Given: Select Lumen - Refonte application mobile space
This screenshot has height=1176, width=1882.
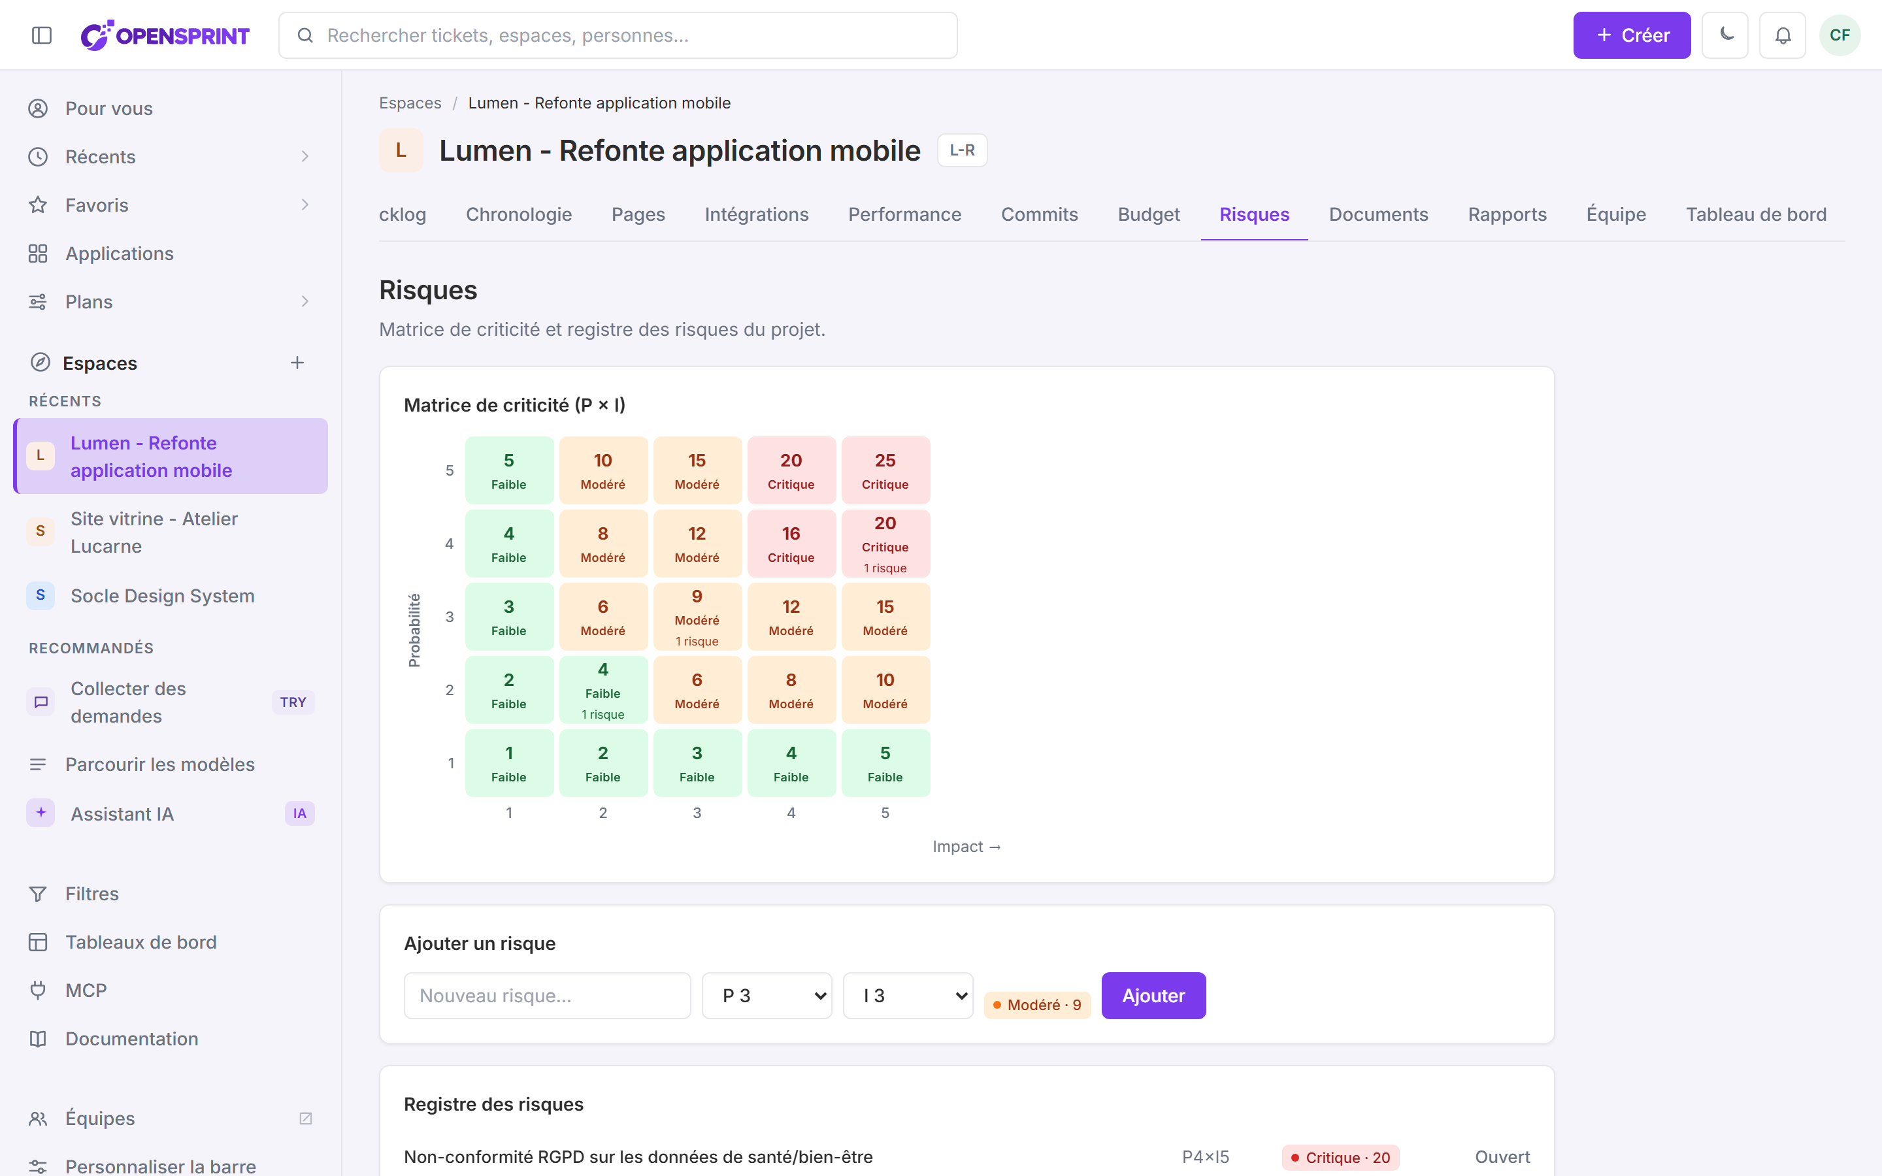Looking at the screenshot, I should tap(171, 456).
